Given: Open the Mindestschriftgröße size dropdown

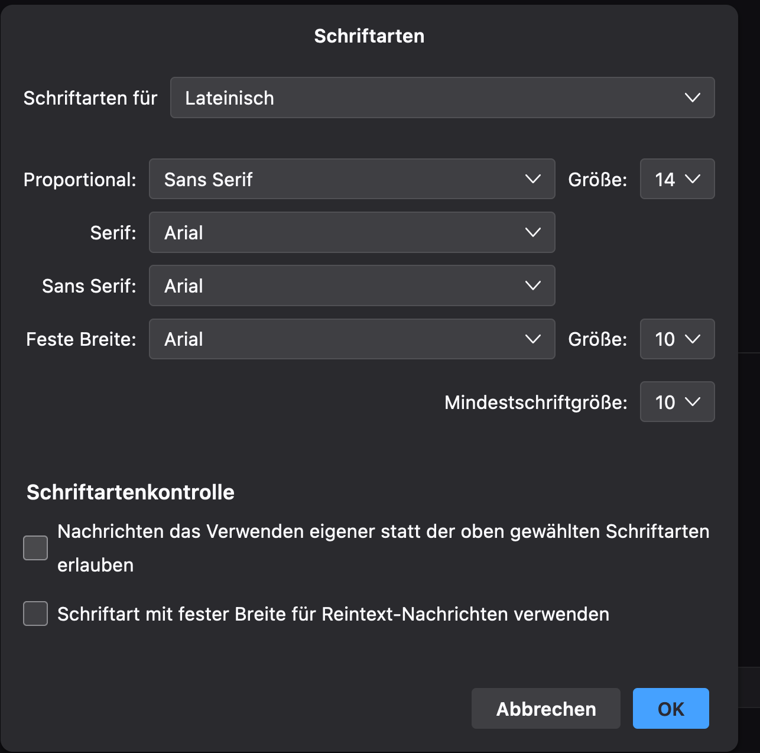Looking at the screenshot, I should (x=677, y=402).
